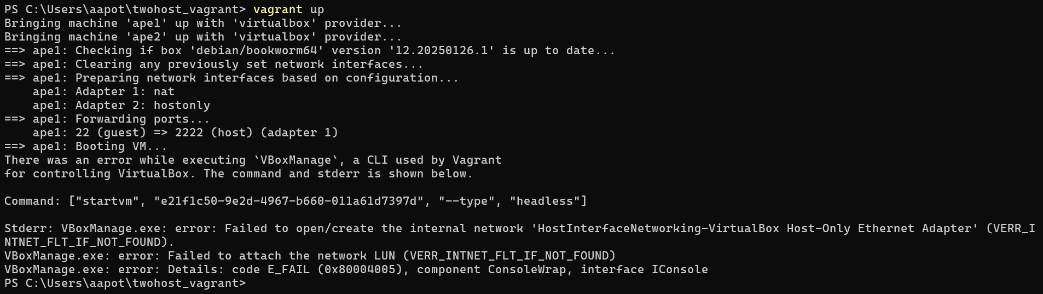Click the 'vagrant' command word

click(x=278, y=9)
